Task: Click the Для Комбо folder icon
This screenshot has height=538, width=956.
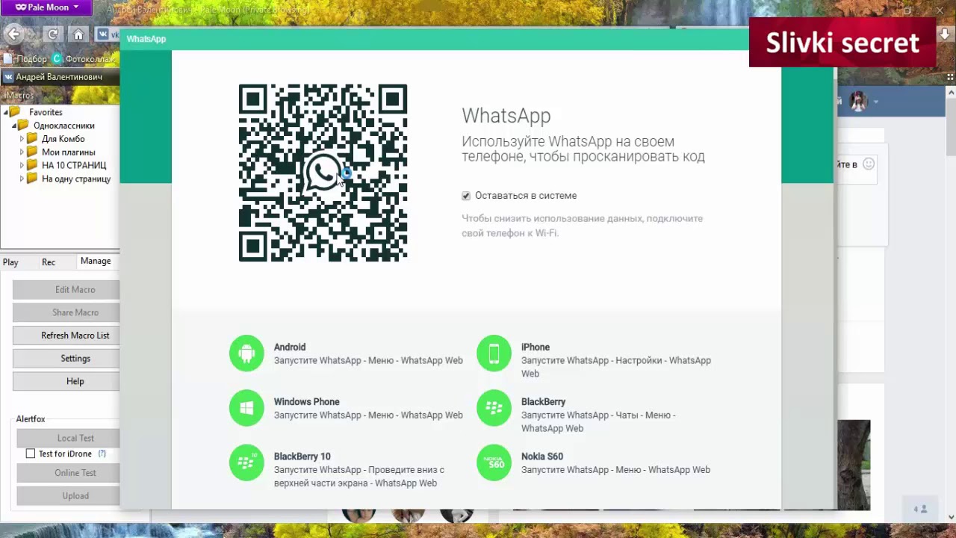Action: click(x=32, y=138)
